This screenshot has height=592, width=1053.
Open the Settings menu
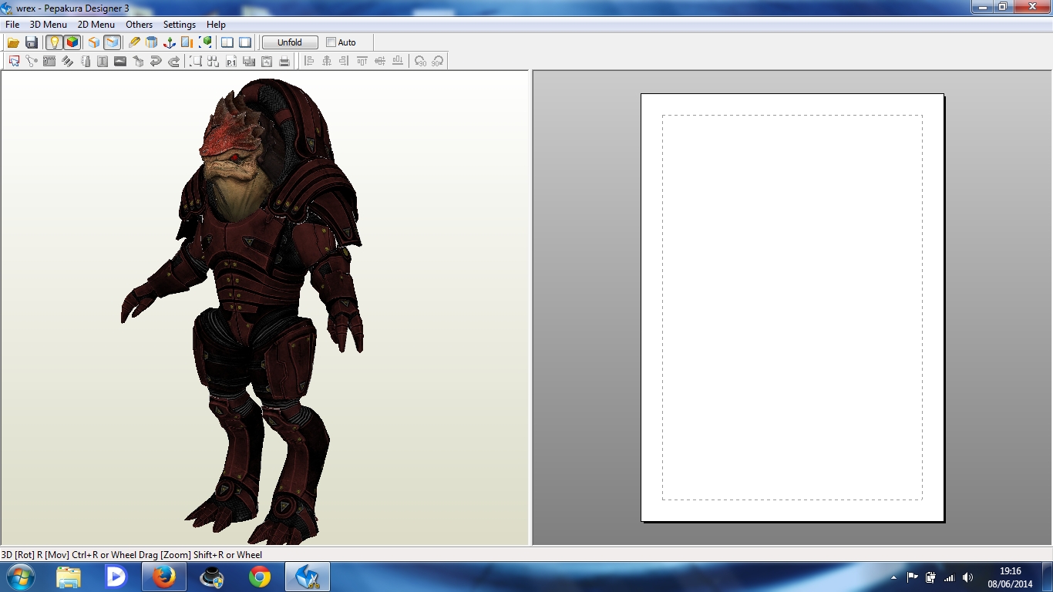pos(180,25)
